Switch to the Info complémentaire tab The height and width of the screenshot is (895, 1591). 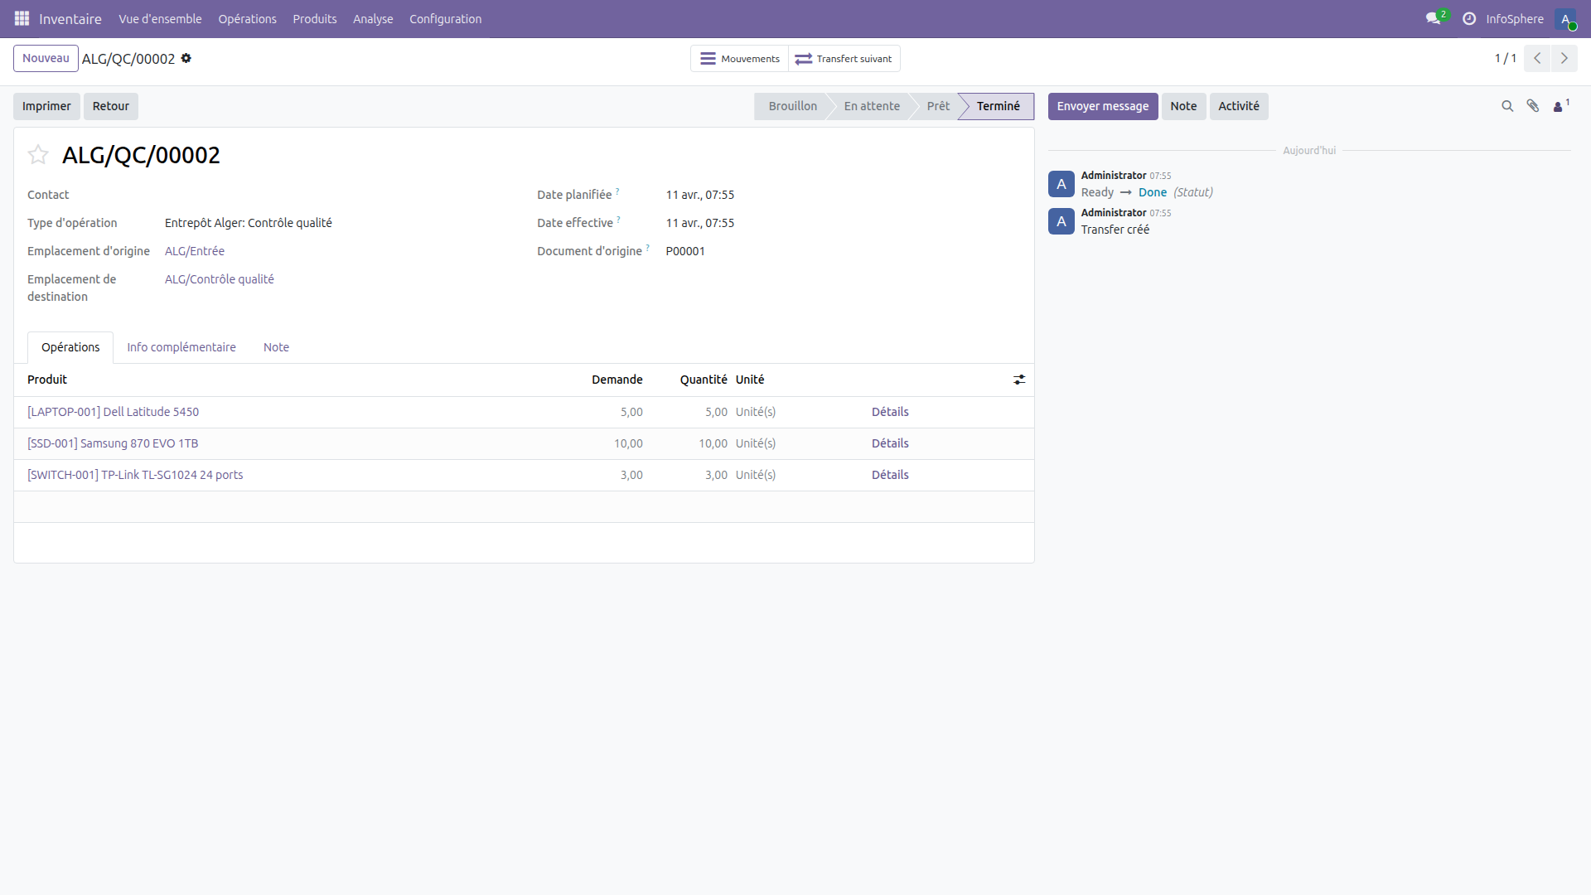[181, 347]
